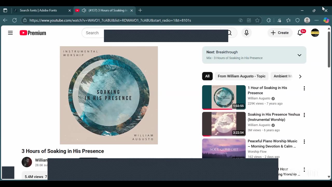Click the 3M views text

click(x=254, y=130)
